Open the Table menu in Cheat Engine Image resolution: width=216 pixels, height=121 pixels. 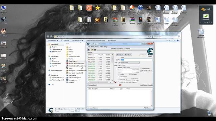pyautogui.click(x=97, y=47)
